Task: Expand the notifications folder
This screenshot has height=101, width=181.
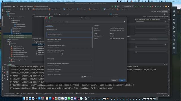Action: [x=11, y=28]
